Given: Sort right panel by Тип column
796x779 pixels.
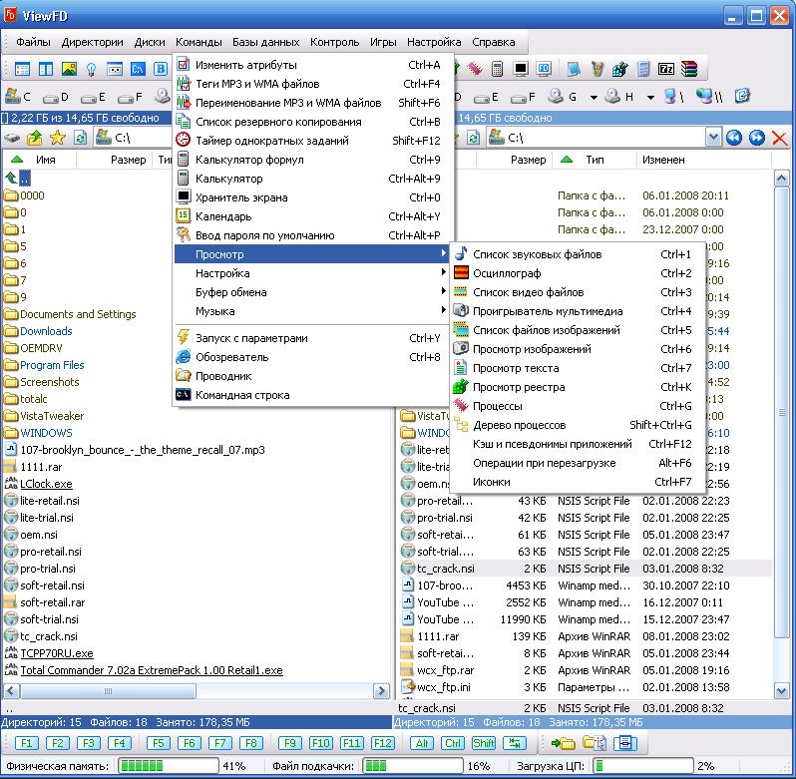Looking at the screenshot, I should point(595,160).
